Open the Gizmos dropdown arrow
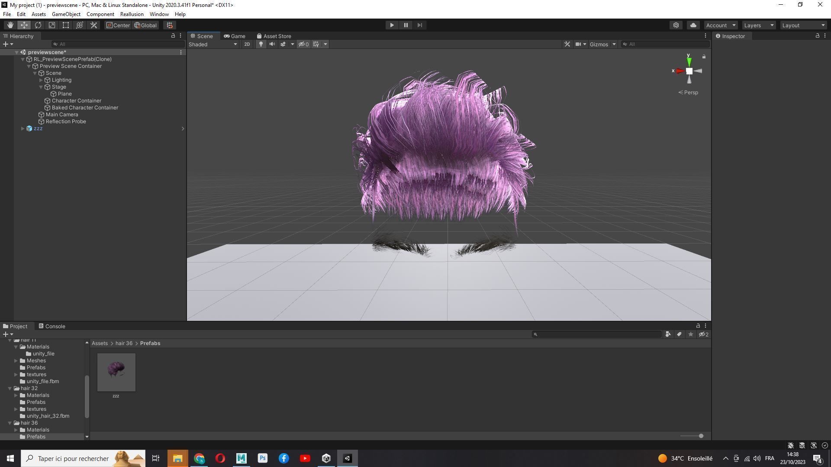 [x=614, y=44]
